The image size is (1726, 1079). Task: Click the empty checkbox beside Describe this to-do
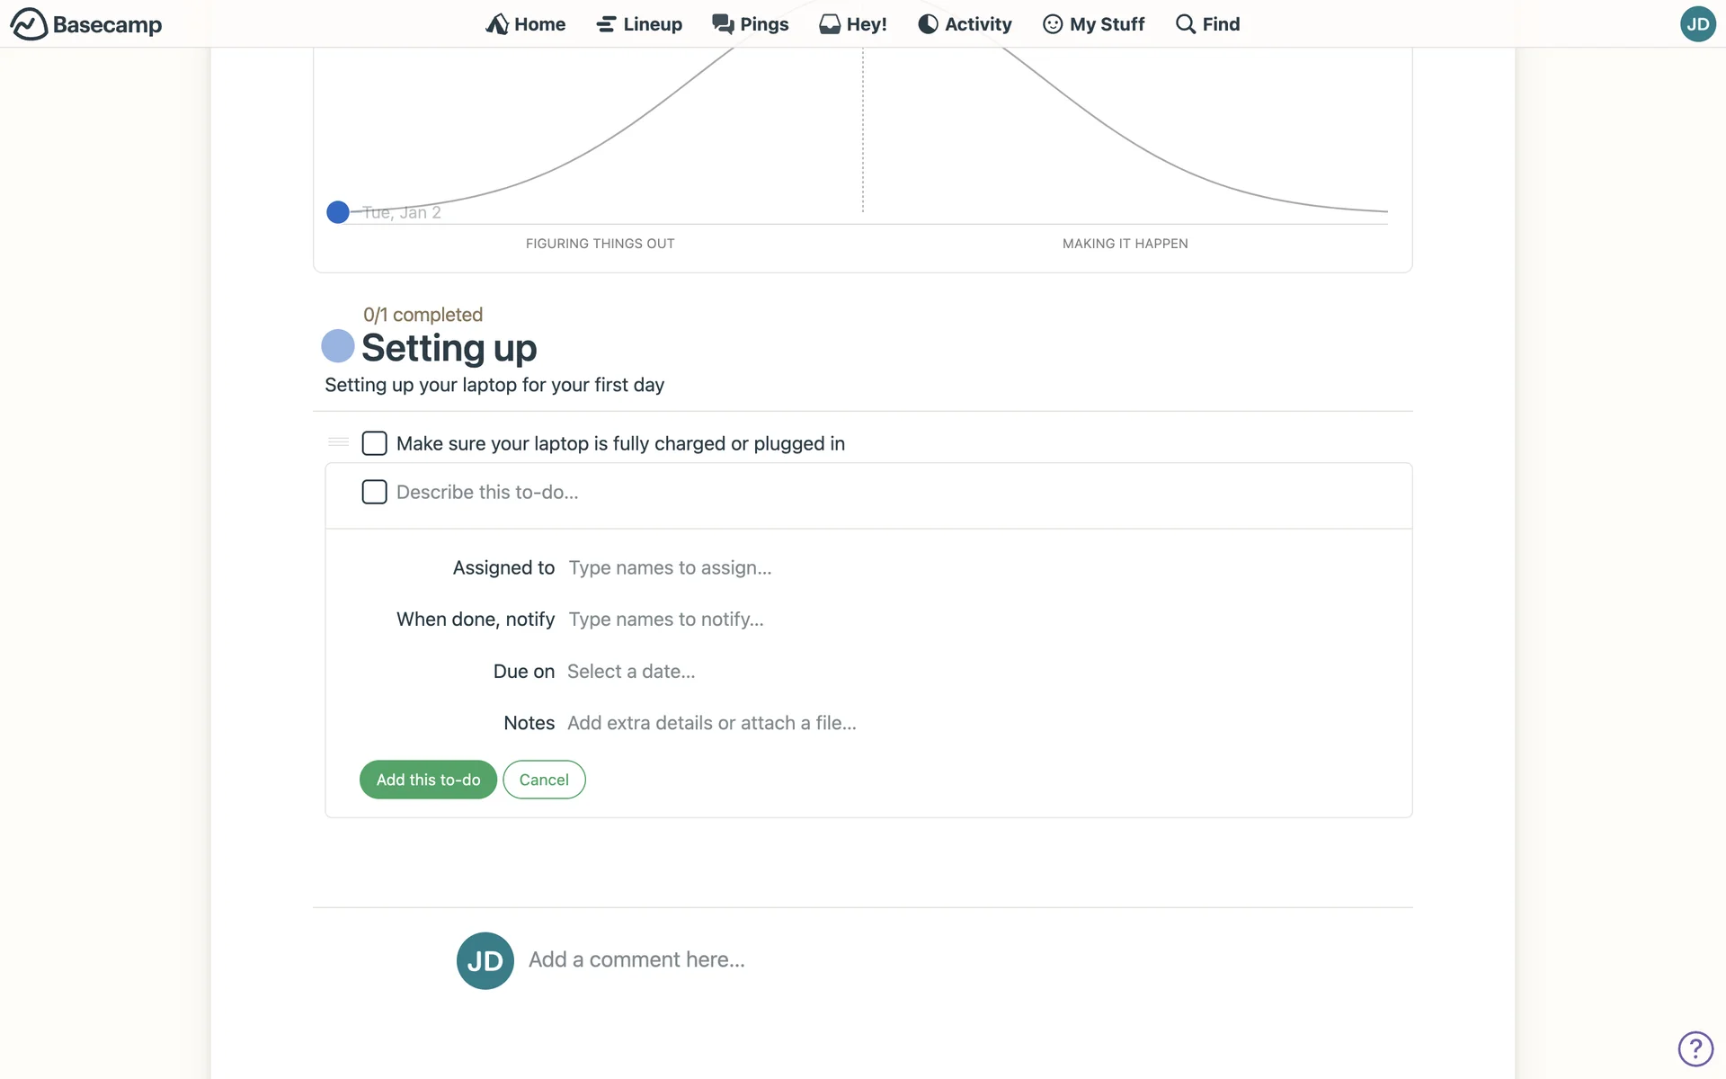[x=374, y=492]
